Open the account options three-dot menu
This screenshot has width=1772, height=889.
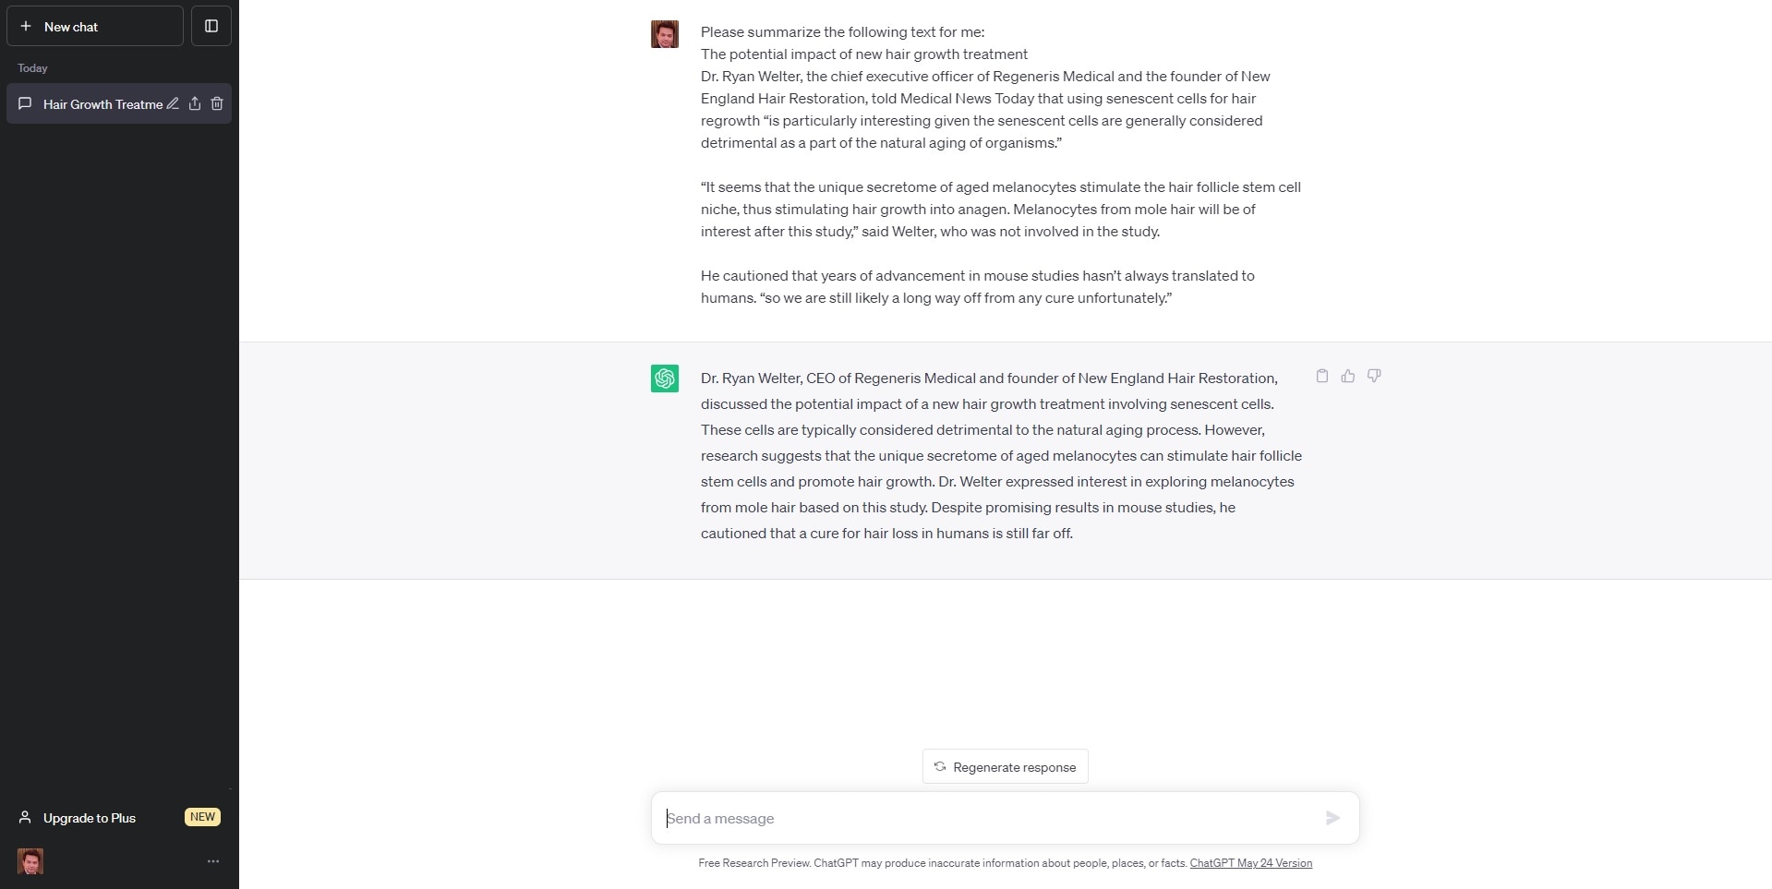213,861
